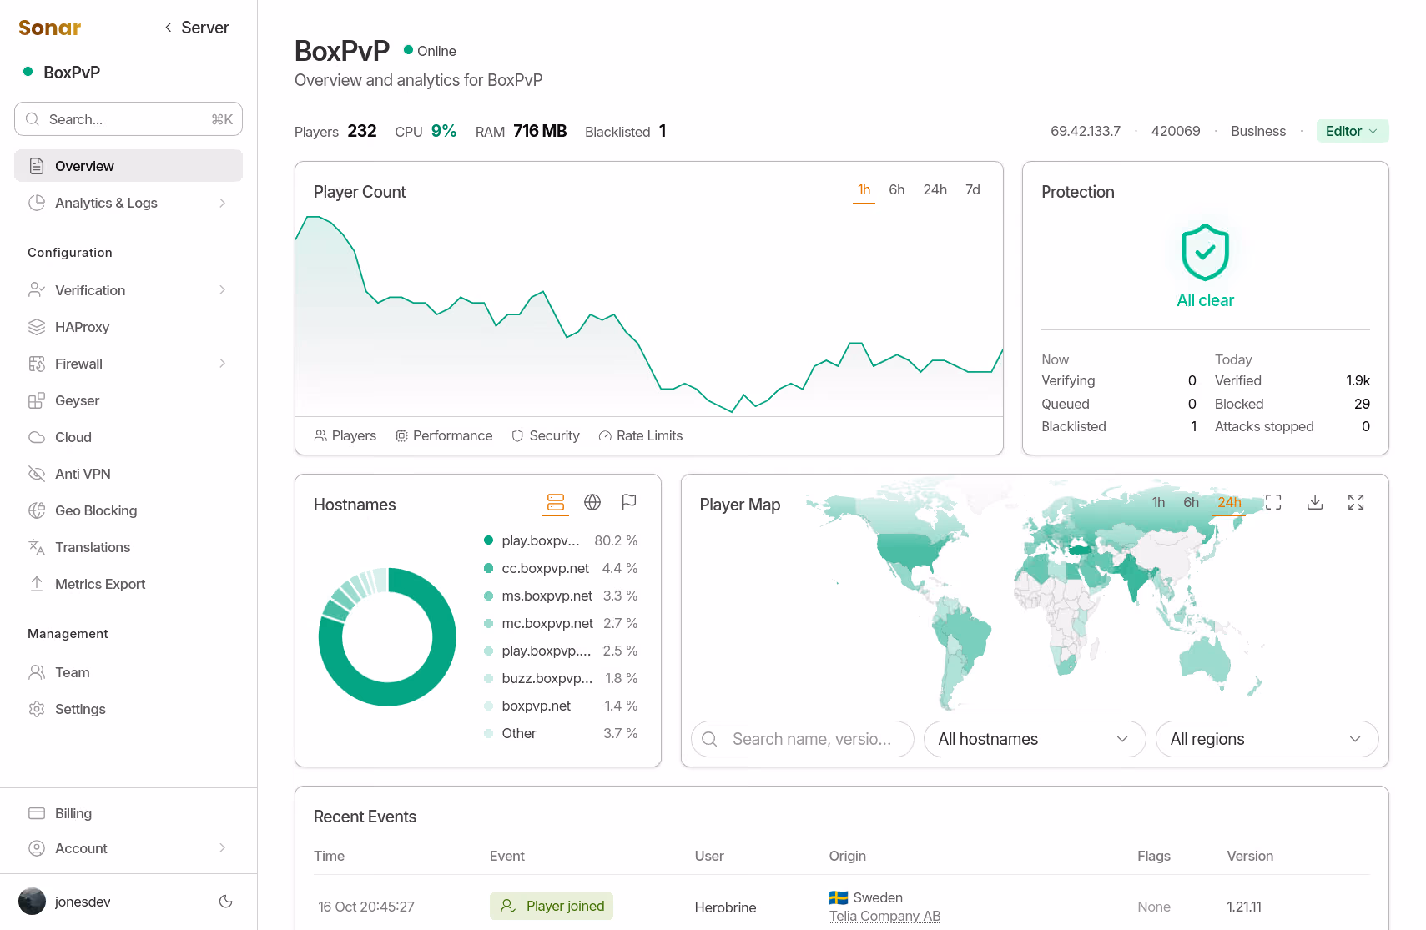Click the Sonar logo
The image size is (1426, 930).
coord(50,28)
